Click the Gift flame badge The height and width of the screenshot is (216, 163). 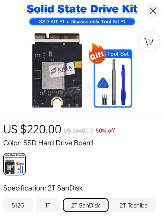pyautogui.click(x=97, y=53)
